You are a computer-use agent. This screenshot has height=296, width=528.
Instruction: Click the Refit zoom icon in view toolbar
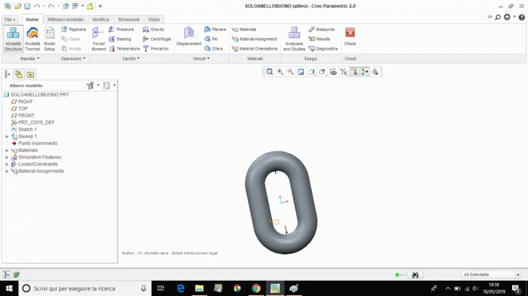point(269,72)
